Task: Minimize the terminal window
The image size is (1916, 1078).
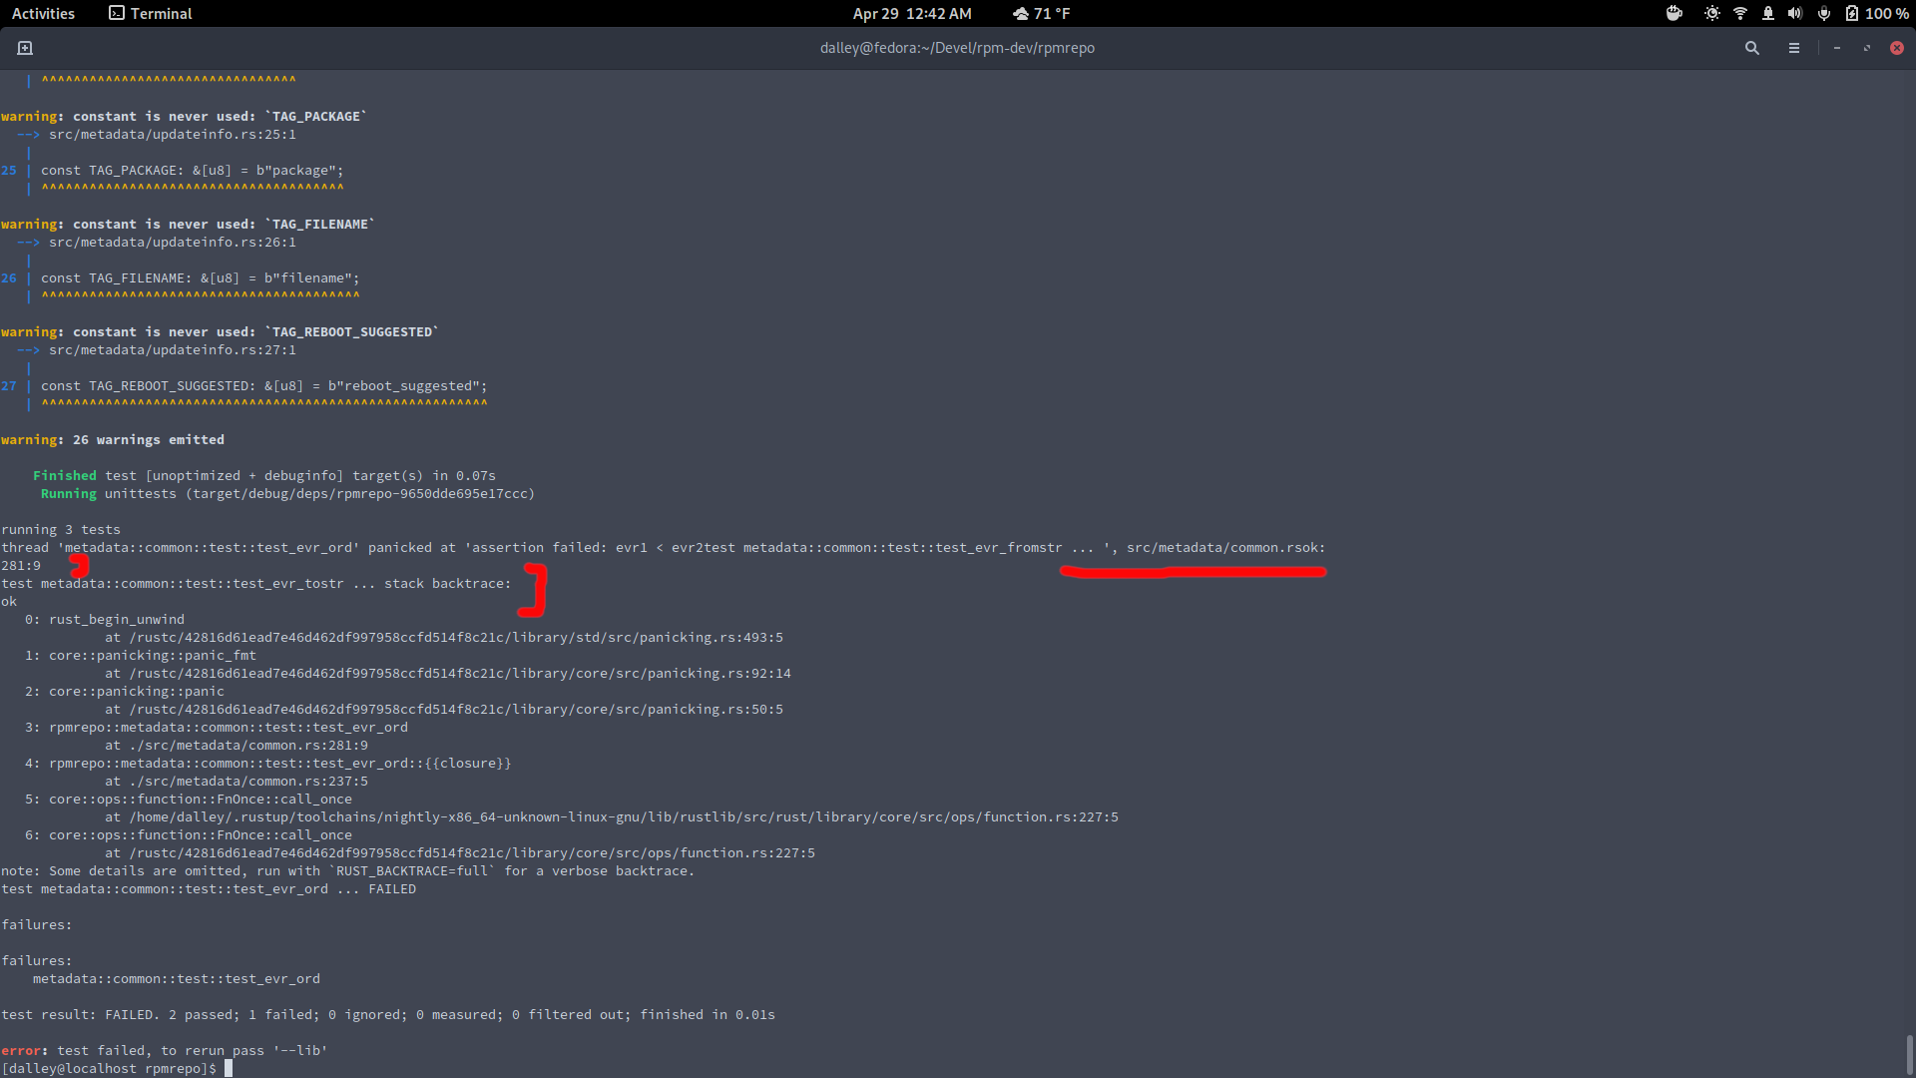Action: pyautogui.click(x=1836, y=48)
